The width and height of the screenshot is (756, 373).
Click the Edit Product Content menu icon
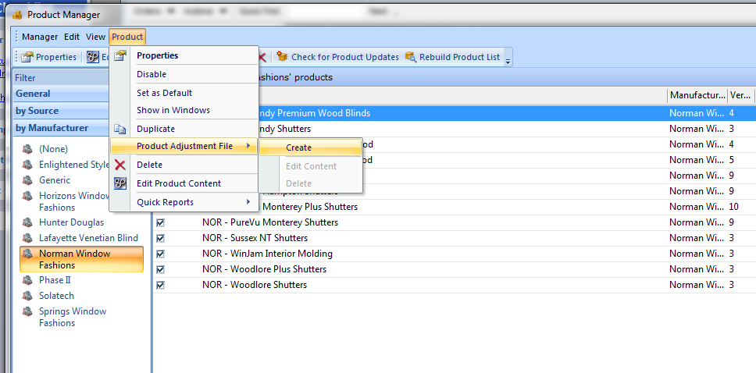pyautogui.click(x=120, y=183)
